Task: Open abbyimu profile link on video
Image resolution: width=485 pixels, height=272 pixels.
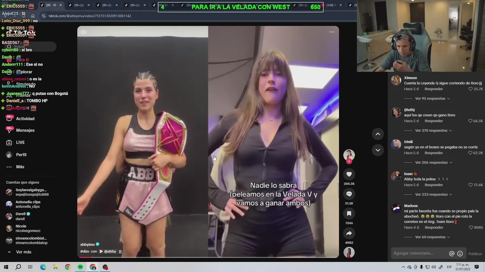Action: 87,244
